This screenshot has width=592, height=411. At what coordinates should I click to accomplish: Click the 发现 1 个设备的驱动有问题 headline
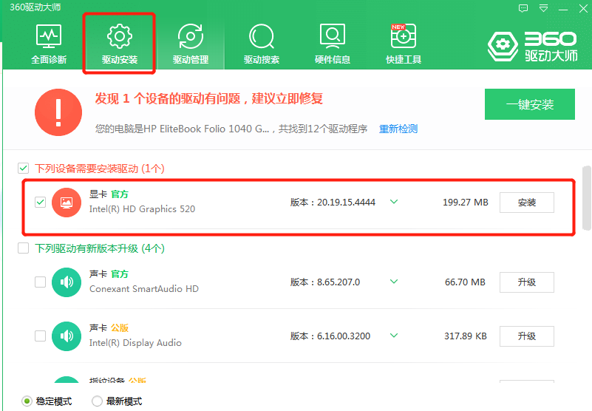point(208,98)
